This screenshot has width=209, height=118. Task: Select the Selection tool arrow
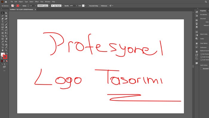click(2, 13)
